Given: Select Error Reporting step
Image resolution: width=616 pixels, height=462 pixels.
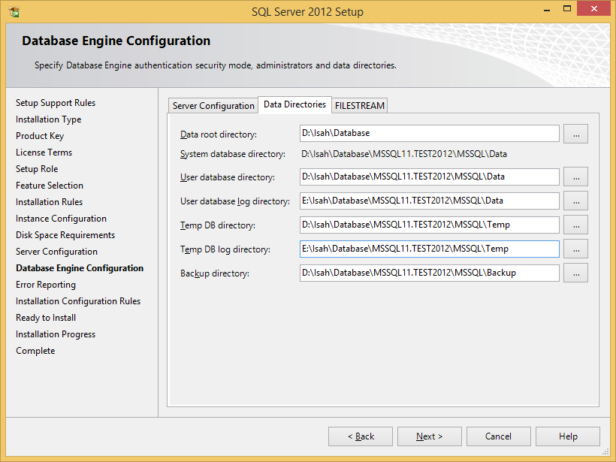Looking at the screenshot, I should 46,285.
